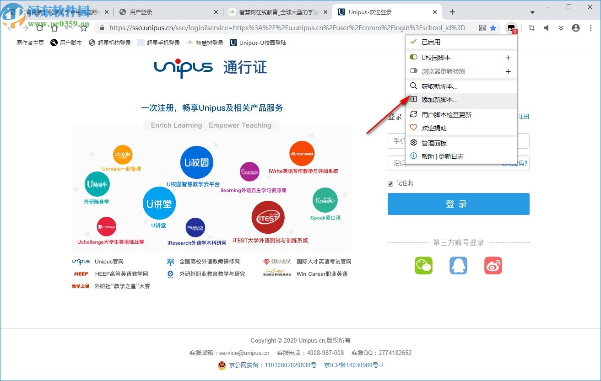Open the 京ICP备18030989号-2 footer link
The height and width of the screenshot is (381, 601).
pyautogui.click(x=355, y=365)
